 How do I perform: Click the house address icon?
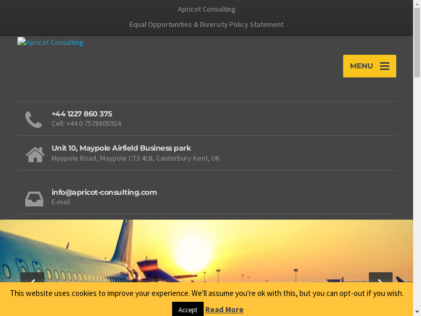click(35, 154)
